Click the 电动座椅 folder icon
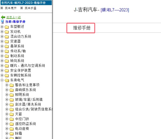Image resolution: width=161 pixels, height=139 pixels. tap(12, 129)
